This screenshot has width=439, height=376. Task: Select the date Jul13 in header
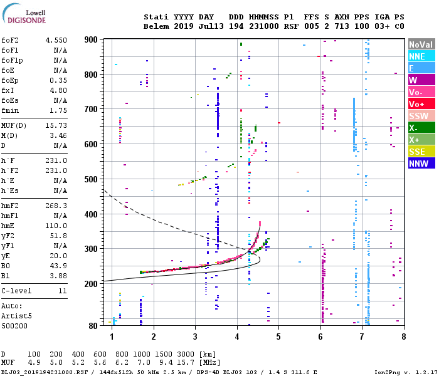[x=211, y=26]
